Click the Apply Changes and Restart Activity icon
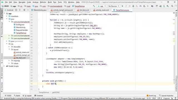This screenshot has height=100, width=178. 126,6
